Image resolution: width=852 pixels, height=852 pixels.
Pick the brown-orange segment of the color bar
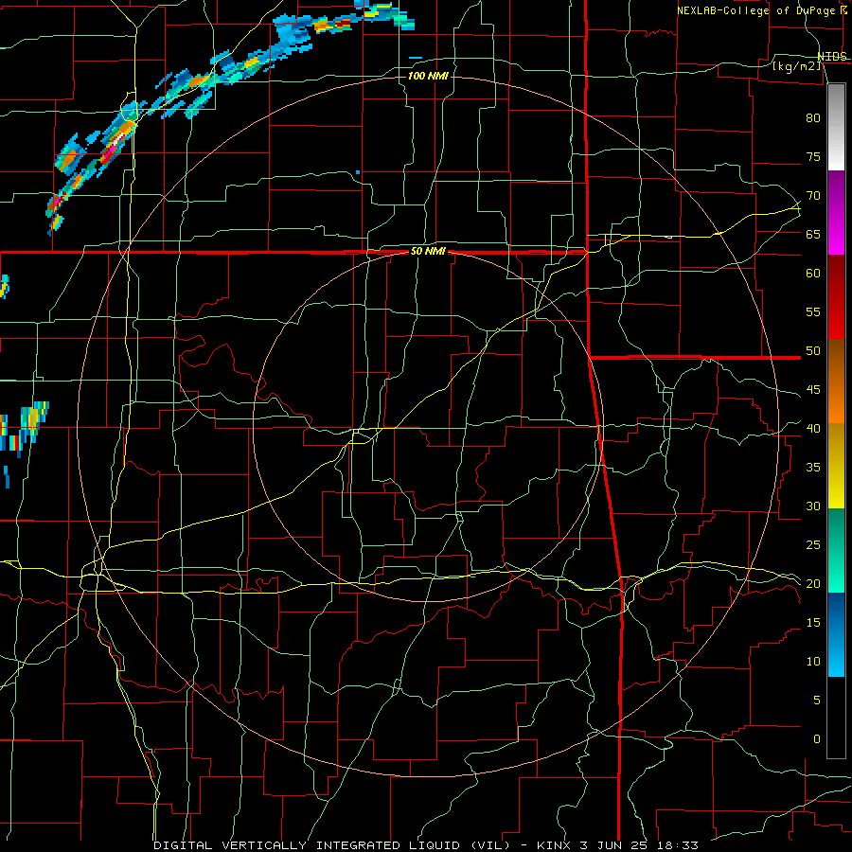(836, 381)
